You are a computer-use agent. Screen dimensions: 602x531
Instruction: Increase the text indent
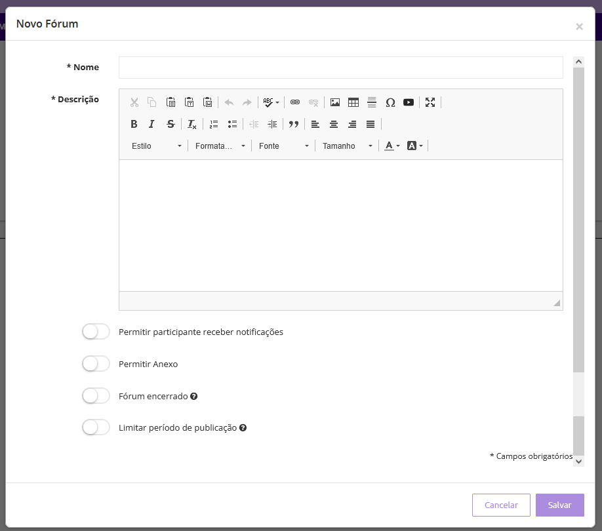pyautogui.click(x=272, y=124)
